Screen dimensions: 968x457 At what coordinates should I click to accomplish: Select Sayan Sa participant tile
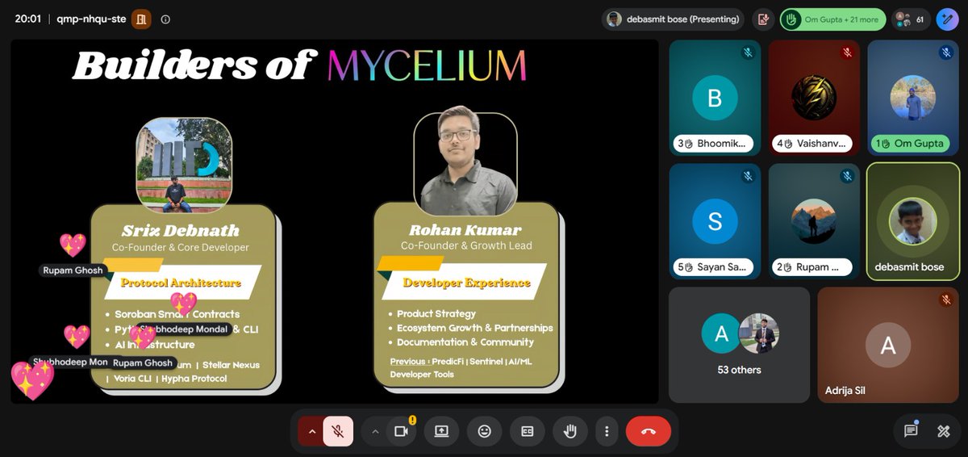715,221
